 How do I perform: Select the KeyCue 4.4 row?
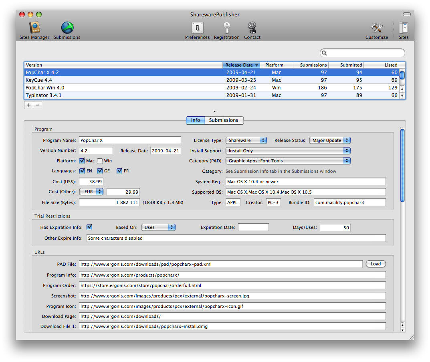(212, 80)
